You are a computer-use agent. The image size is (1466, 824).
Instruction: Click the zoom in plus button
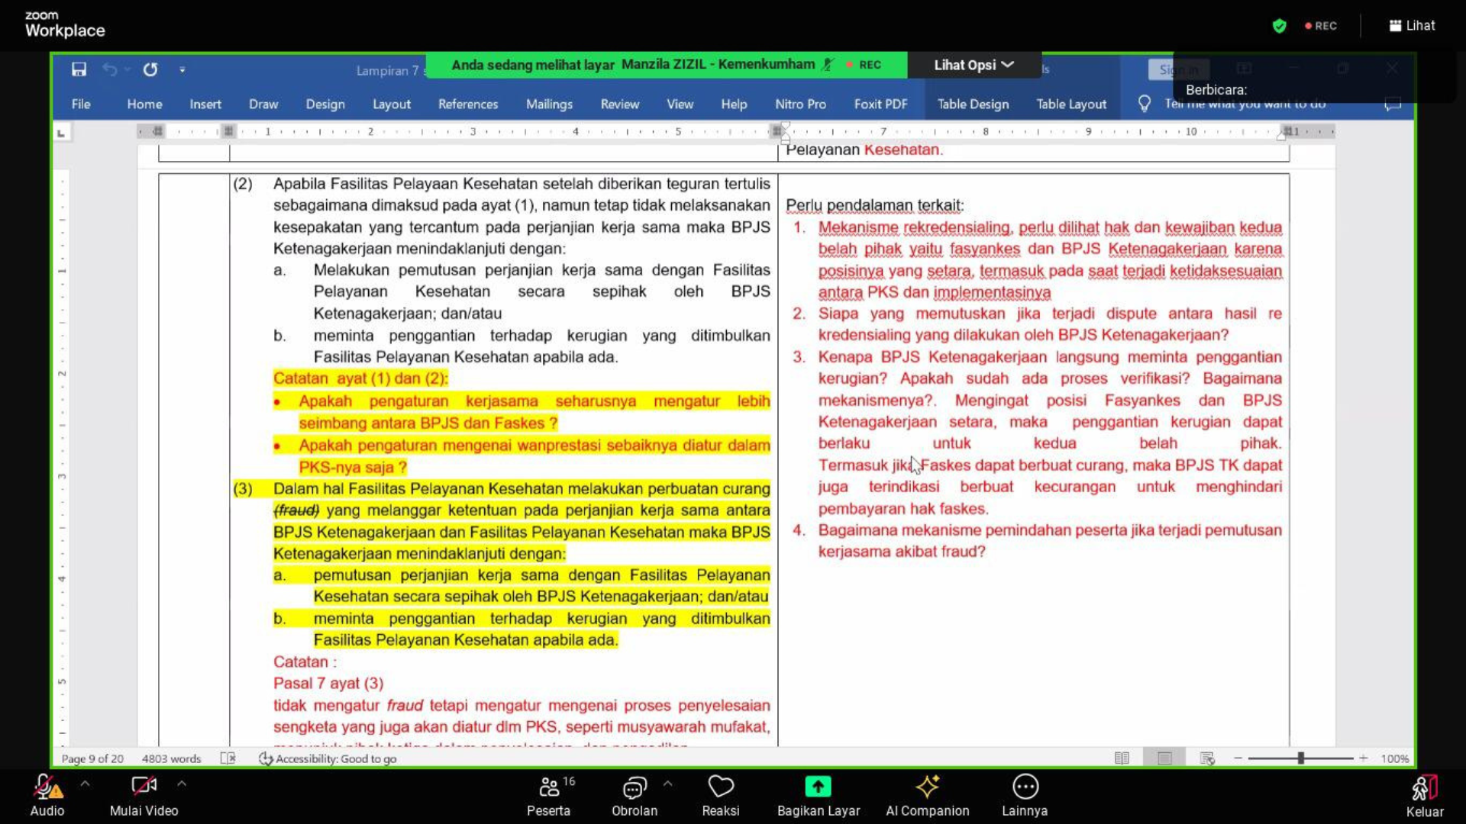[1363, 758]
